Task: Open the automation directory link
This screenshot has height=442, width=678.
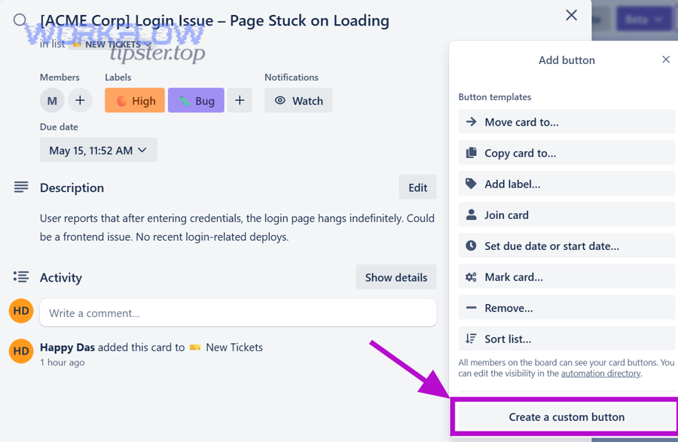Action: click(600, 373)
